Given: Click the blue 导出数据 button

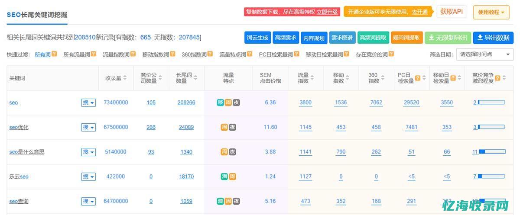Looking at the screenshot, I should pos(493,38).
